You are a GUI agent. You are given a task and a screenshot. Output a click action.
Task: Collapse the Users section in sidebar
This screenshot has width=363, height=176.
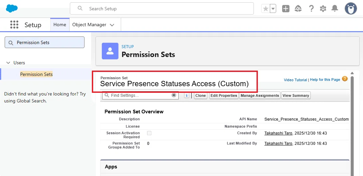coord(8,63)
